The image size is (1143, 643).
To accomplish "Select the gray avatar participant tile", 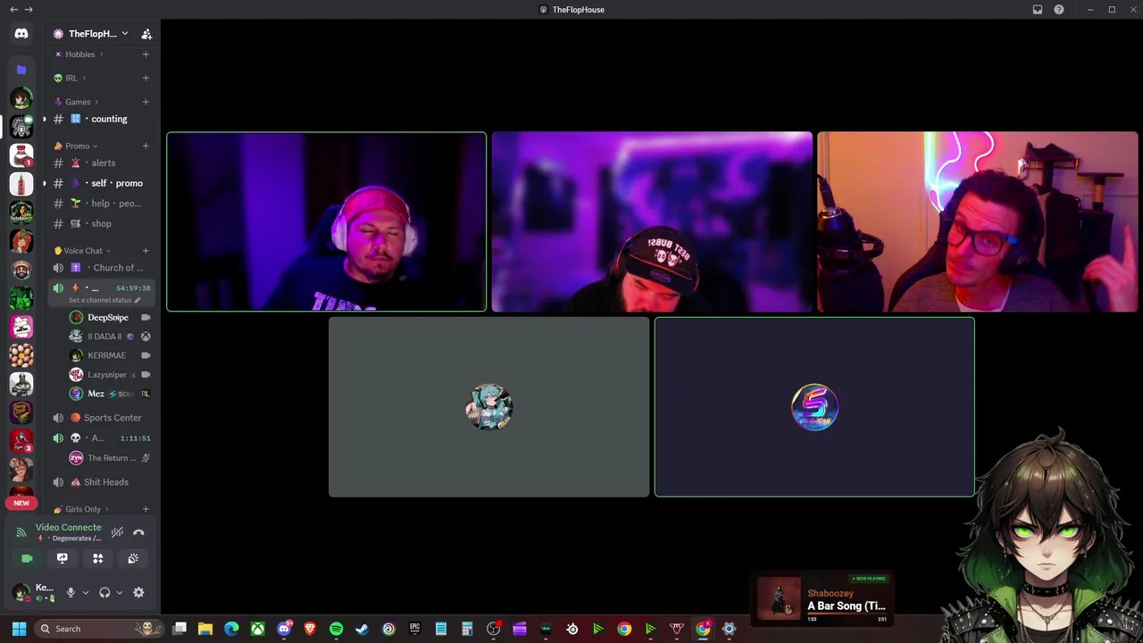I will pos(488,407).
